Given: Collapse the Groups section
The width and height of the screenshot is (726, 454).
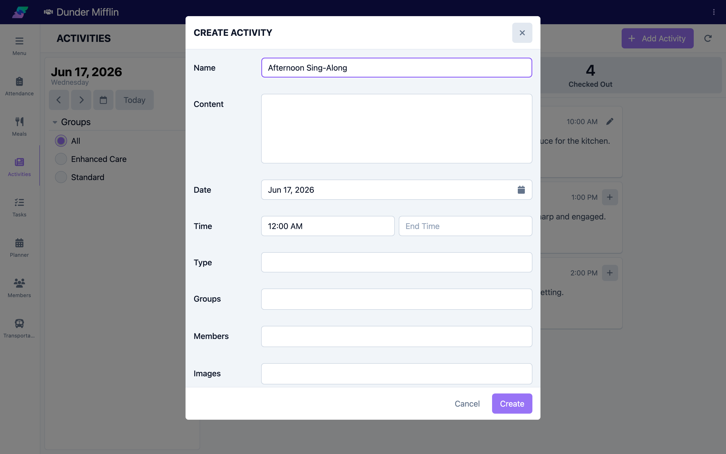Looking at the screenshot, I should (x=55, y=122).
